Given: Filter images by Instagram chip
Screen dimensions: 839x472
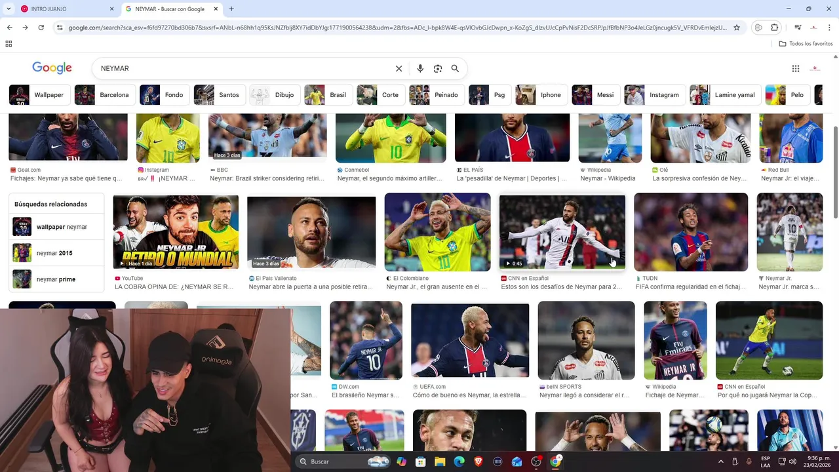Looking at the screenshot, I should pos(654,95).
